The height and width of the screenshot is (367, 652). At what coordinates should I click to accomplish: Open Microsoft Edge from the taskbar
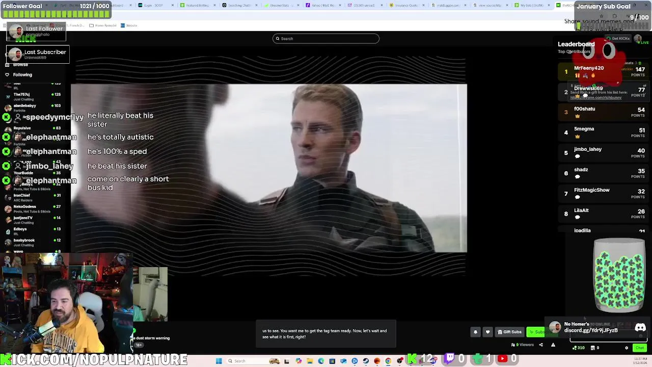[321, 361]
